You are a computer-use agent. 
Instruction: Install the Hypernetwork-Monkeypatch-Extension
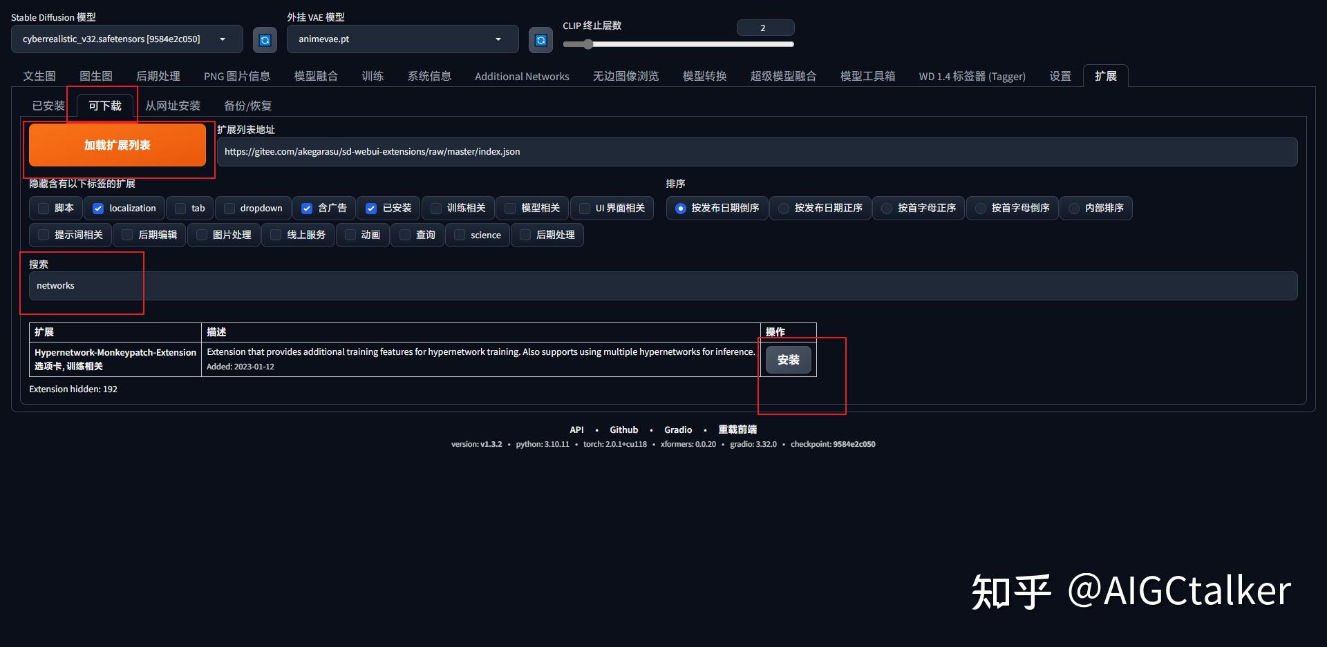click(788, 359)
